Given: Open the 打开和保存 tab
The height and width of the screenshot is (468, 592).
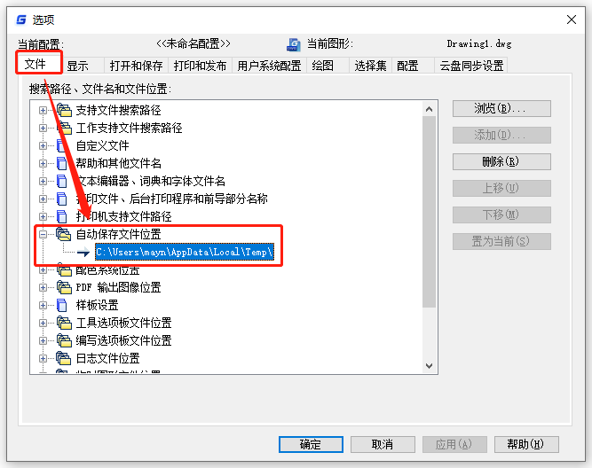Looking at the screenshot, I should point(136,66).
